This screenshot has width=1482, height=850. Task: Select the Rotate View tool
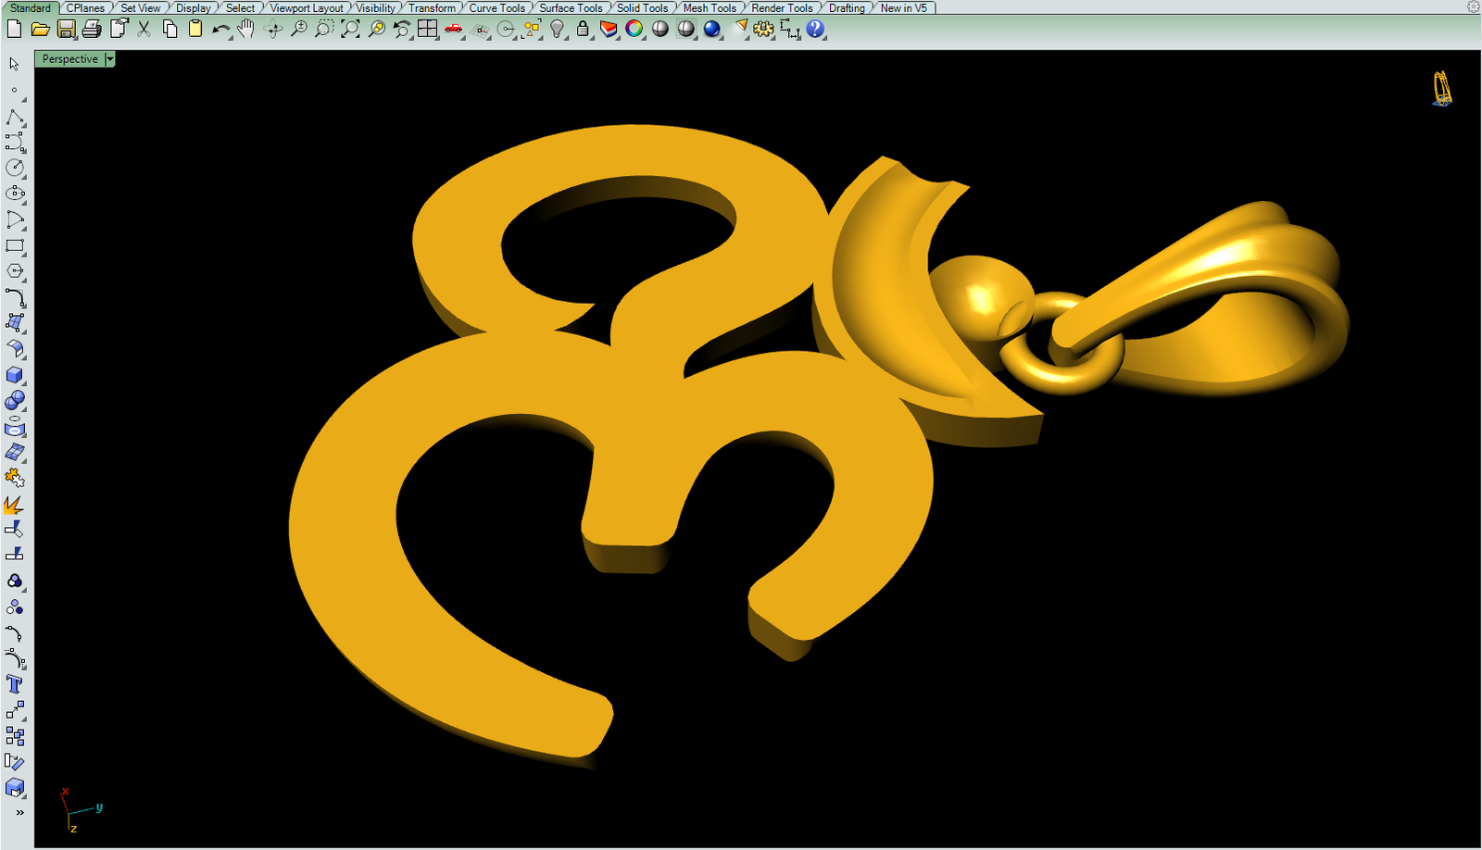click(273, 29)
